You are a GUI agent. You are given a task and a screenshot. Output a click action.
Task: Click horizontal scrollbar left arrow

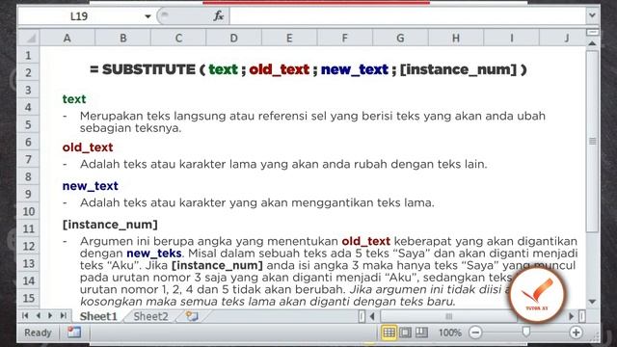click(x=372, y=315)
